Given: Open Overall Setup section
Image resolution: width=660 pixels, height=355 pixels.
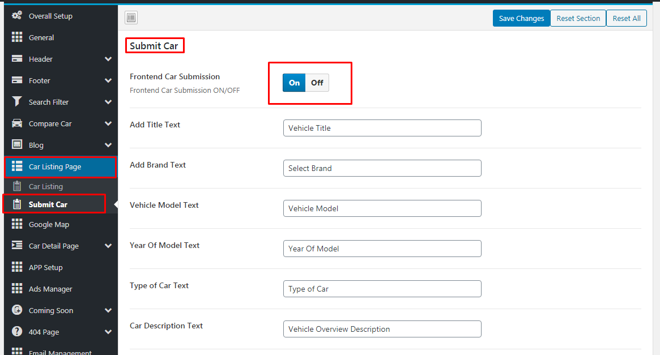Looking at the screenshot, I should click(x=61, y=16).
